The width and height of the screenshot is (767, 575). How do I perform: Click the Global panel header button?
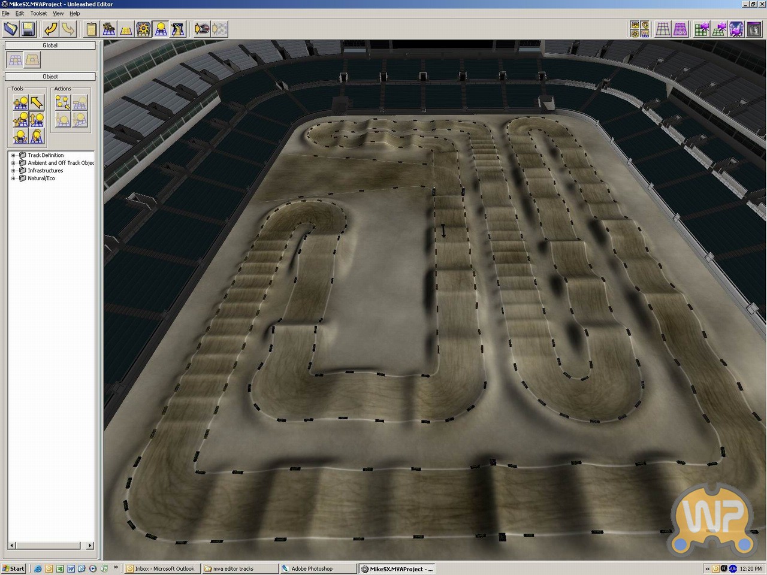point(50,46)
